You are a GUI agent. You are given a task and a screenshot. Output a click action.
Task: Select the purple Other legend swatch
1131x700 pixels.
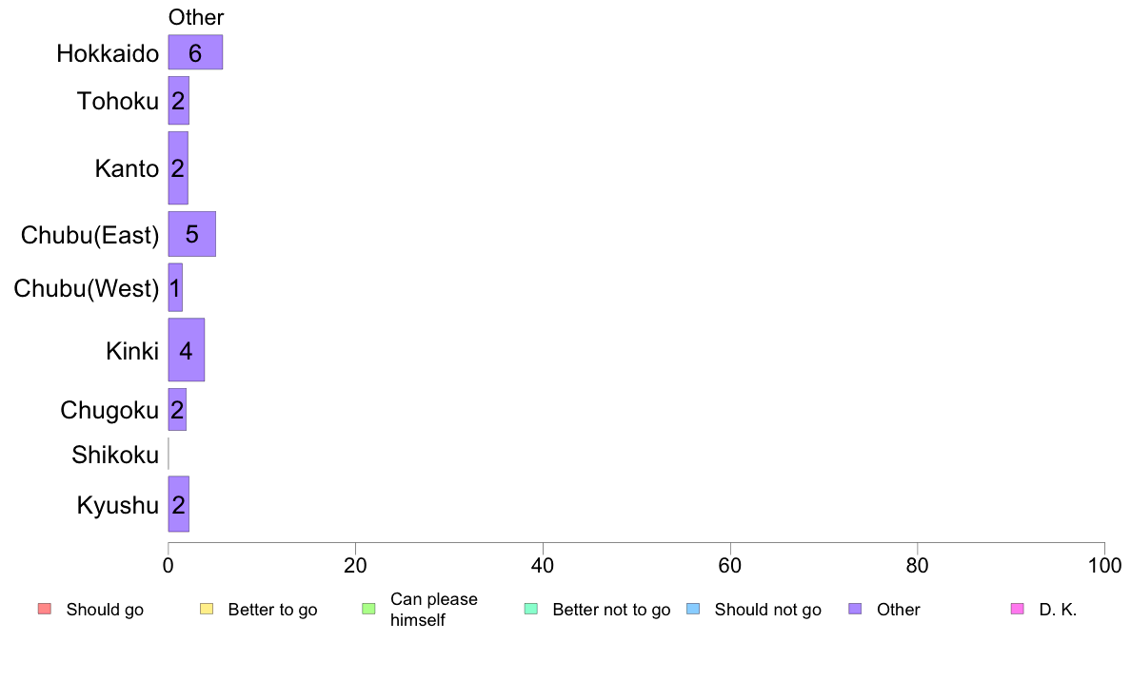pos(856,609)
